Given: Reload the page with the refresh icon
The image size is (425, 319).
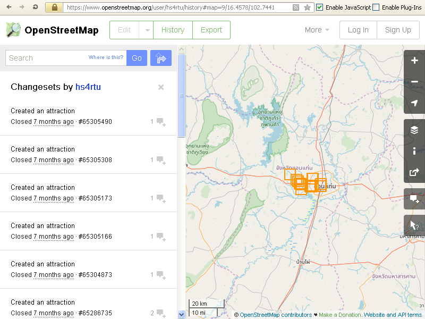Looking at the screenshot, I should pyautogui.click(x=35, y=7).
